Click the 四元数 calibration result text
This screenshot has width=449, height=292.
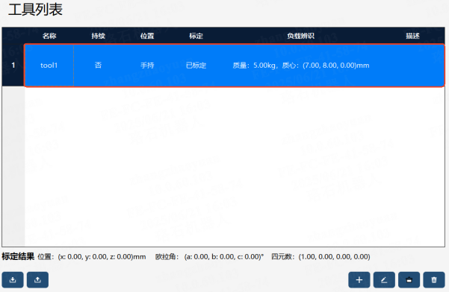click(x=321, y=256)
